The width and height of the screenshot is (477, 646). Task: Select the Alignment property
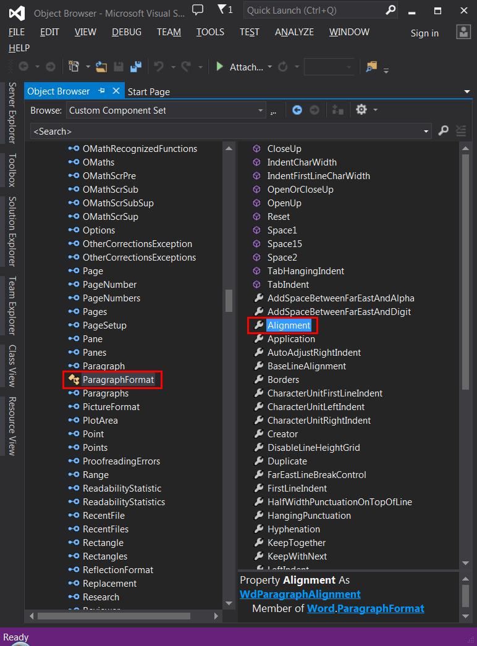click(289, 325)
